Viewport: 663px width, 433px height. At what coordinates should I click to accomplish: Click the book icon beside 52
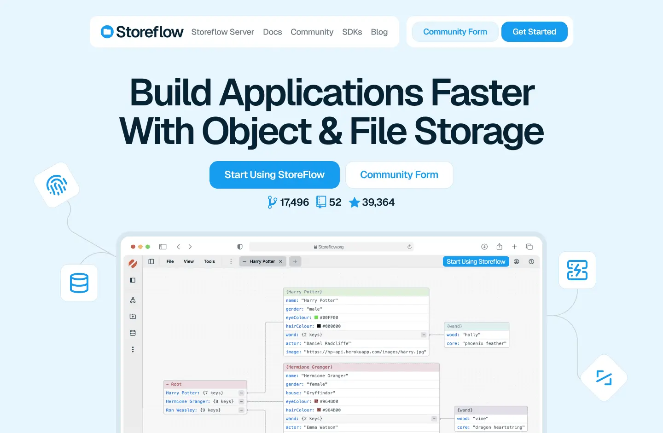(321, 202)
